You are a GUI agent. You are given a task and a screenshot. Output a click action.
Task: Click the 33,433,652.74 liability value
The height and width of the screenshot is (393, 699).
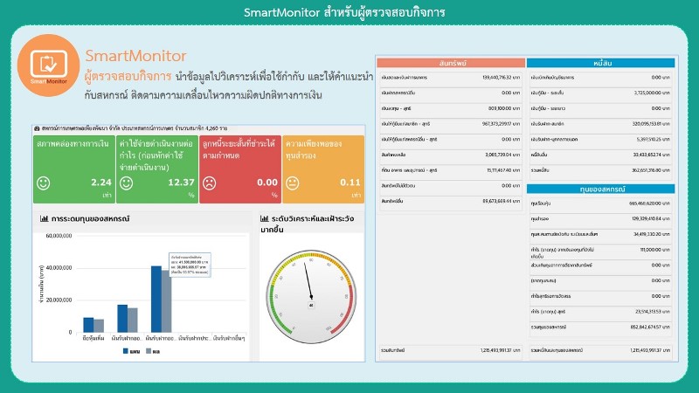(x=651, y=155)
